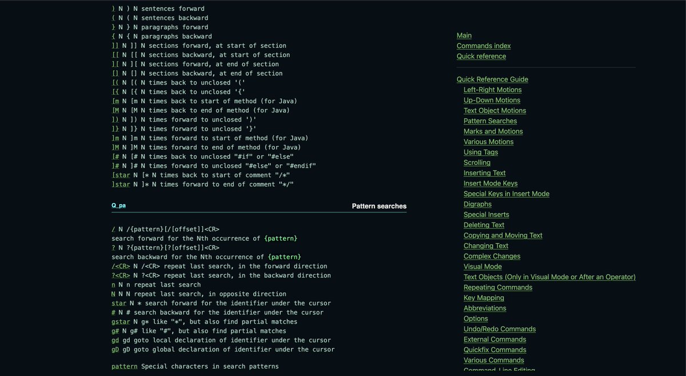This screenshot has width=686, height=376.
Task: Go to Quick Reference Guide heading link
Action: [x=492, y=79]
